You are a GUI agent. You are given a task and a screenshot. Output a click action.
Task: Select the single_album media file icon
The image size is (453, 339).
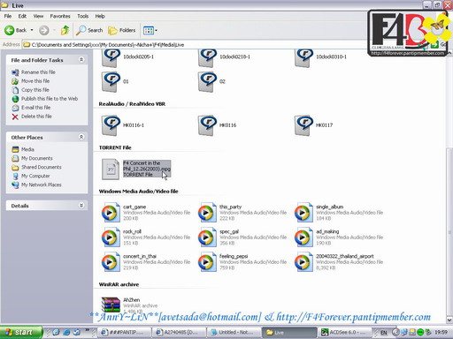[x=303, y=213]
